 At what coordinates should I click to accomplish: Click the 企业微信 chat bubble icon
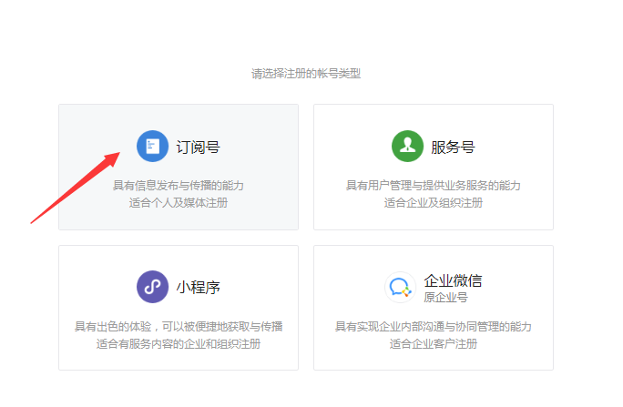[400, 287]
